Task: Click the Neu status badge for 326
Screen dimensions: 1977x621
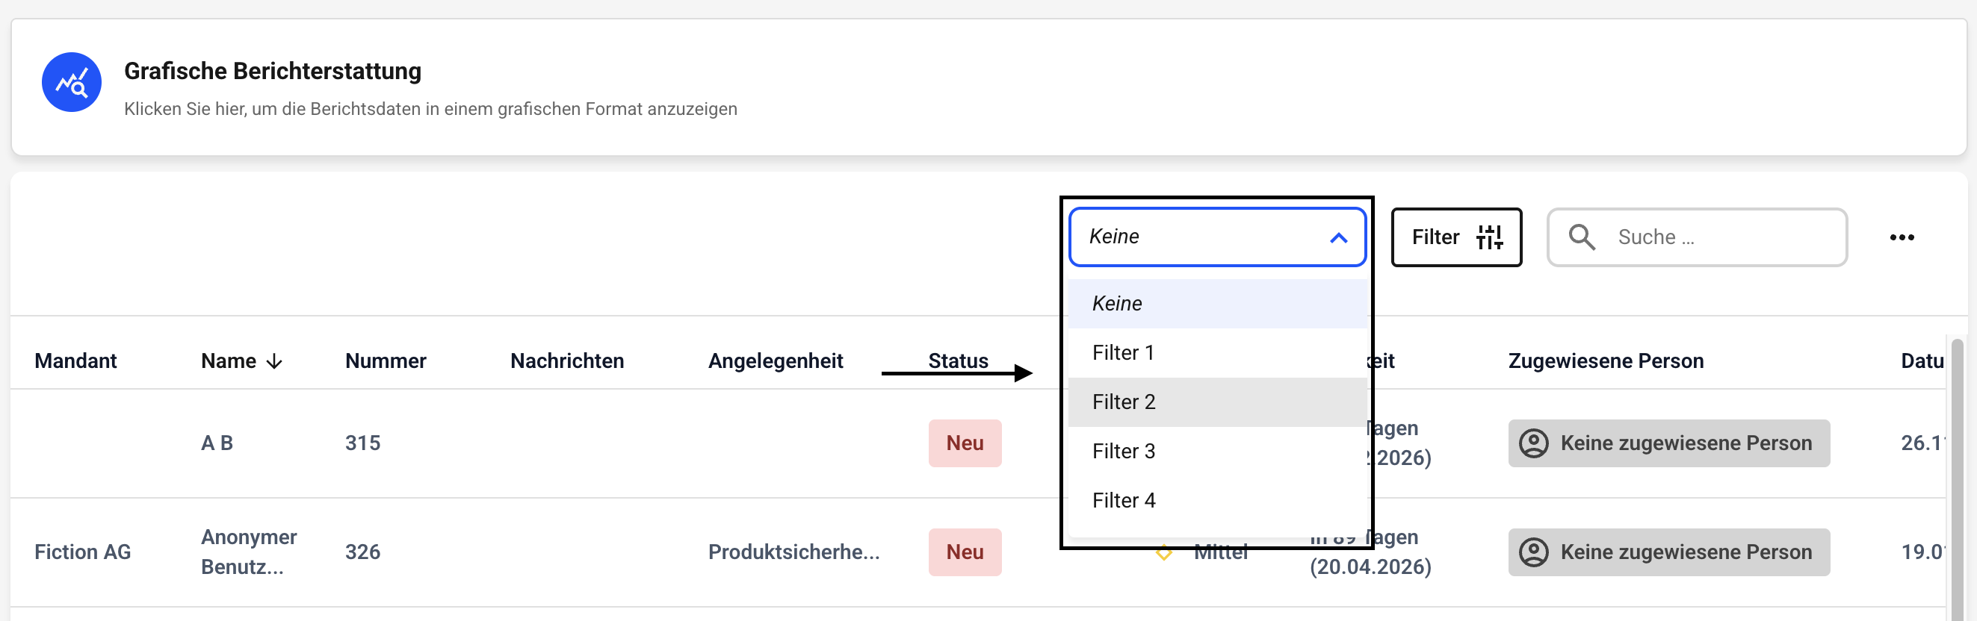Action: pyautogui.click(x=964, y=552)
